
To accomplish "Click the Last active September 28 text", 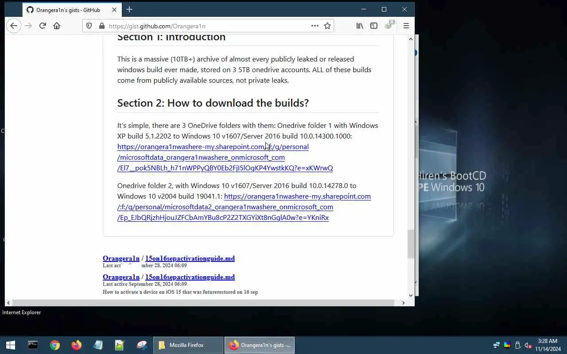I will click(x=145, y=284).
